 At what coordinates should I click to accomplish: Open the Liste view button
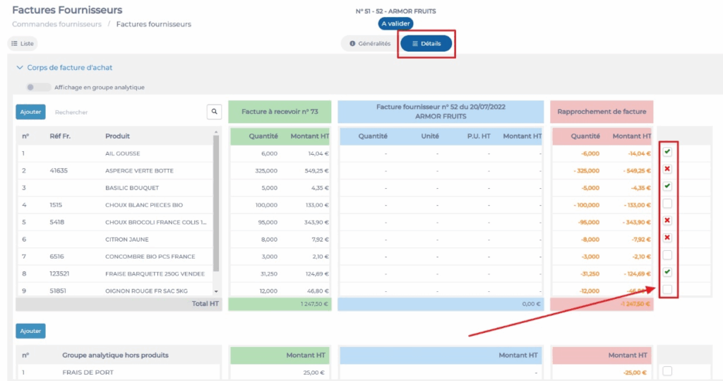click(x=23, y=43)
